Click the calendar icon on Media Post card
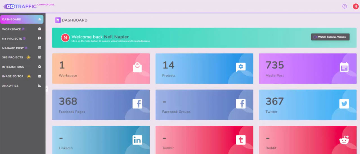The image size is (360, 154). 344,67
